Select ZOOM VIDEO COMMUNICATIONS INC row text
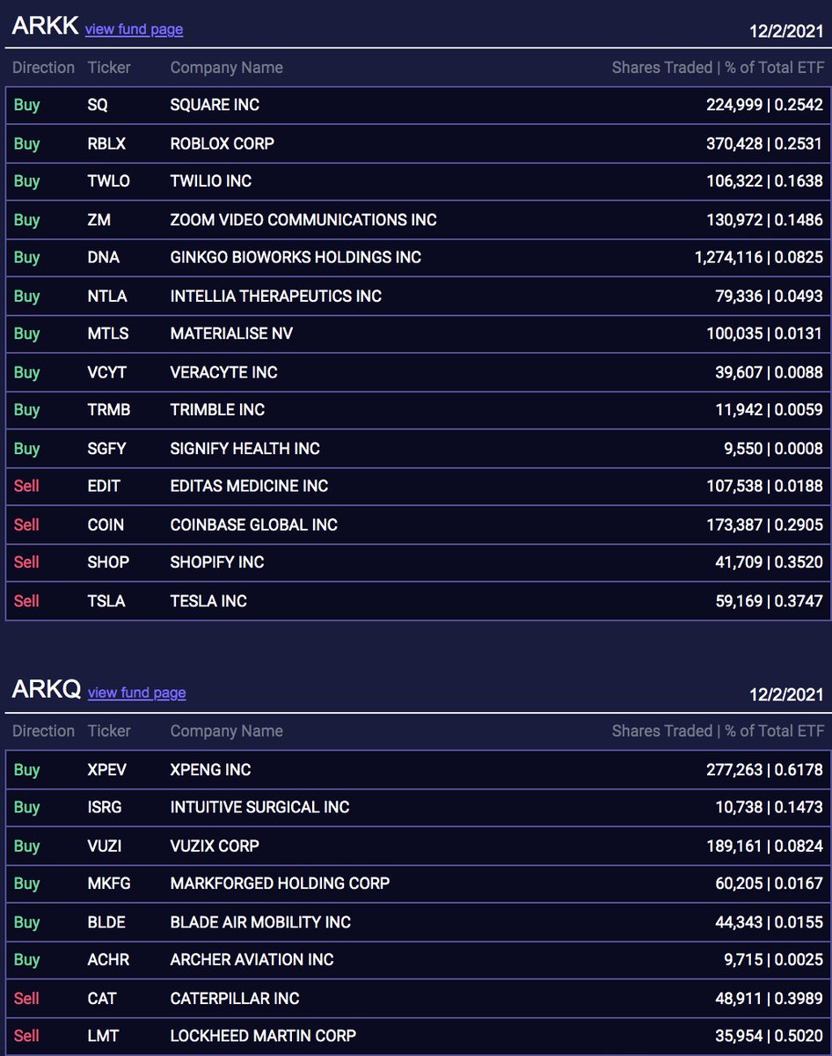This screenshot has height=1056, width=832. [303, 220]
